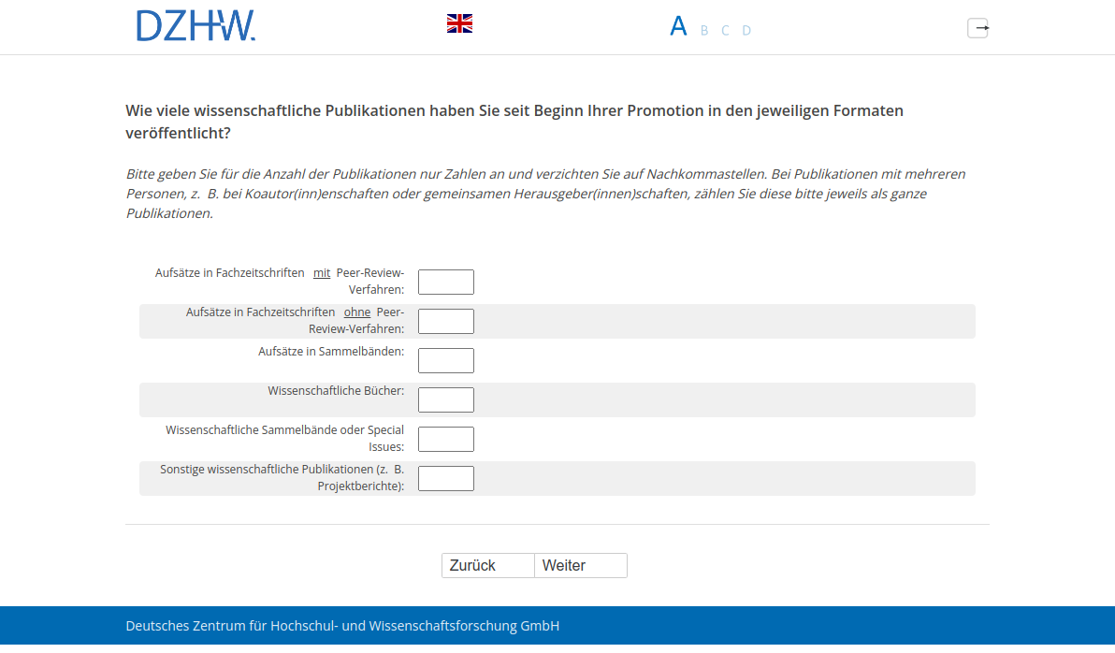
Task: Switch the survey language to English
Action: click(x=459, y=22)
